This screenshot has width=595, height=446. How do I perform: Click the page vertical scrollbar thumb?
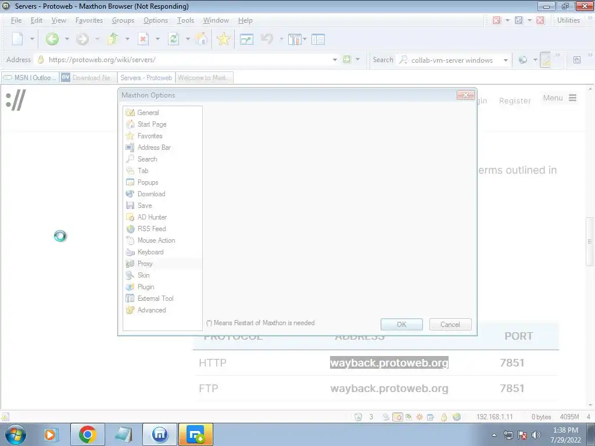[589, 241]
